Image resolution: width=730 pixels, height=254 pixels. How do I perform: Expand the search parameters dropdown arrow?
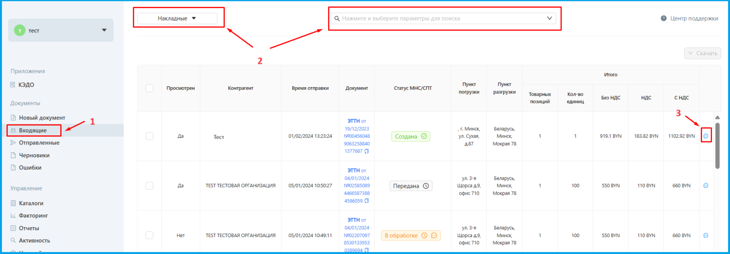point(549,18)
